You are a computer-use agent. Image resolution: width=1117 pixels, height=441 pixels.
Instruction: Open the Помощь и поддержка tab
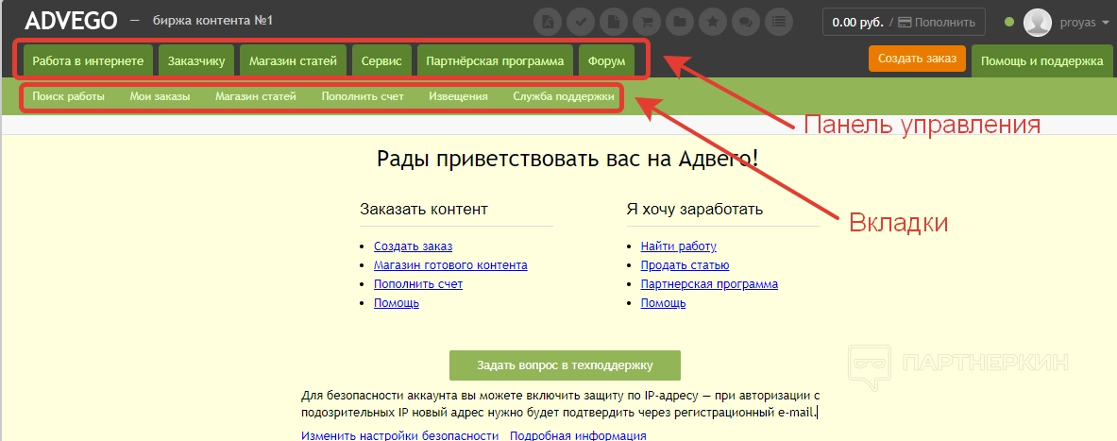click(1042, 61)
